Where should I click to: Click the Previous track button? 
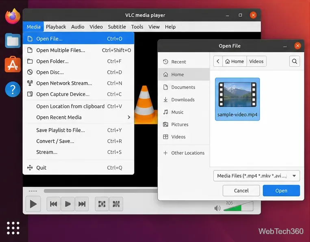point(54,204)
